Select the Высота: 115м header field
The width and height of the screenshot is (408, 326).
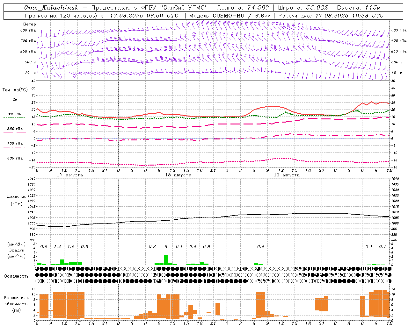click(359, 8)
